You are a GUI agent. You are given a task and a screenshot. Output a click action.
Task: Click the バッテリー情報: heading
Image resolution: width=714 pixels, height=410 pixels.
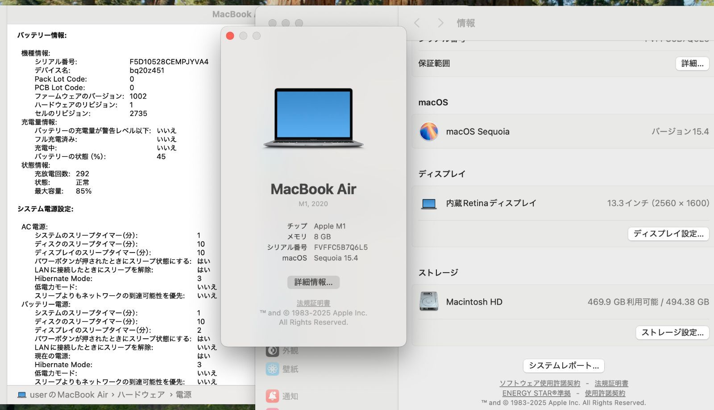click(42, 35)
